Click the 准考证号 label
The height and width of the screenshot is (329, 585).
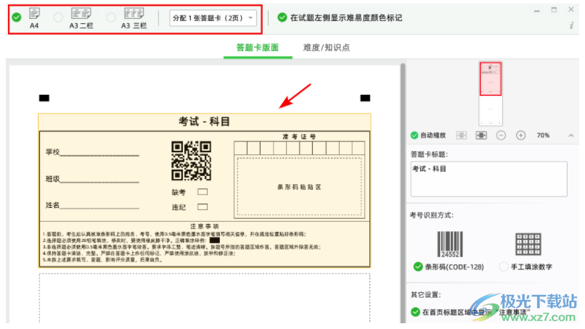pos(299,136)
